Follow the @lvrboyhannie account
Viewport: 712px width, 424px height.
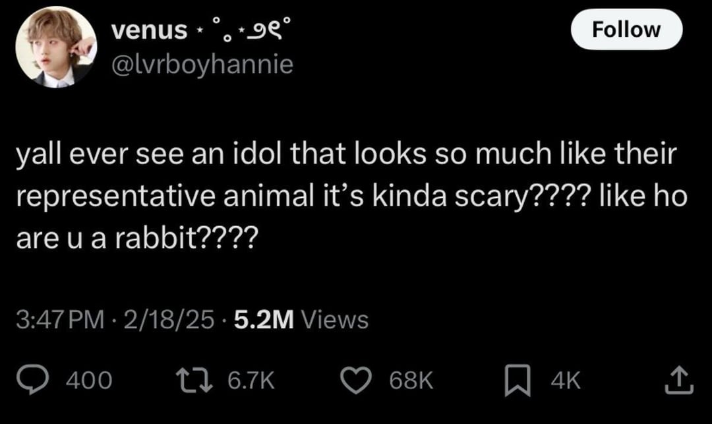click(626, 30)
